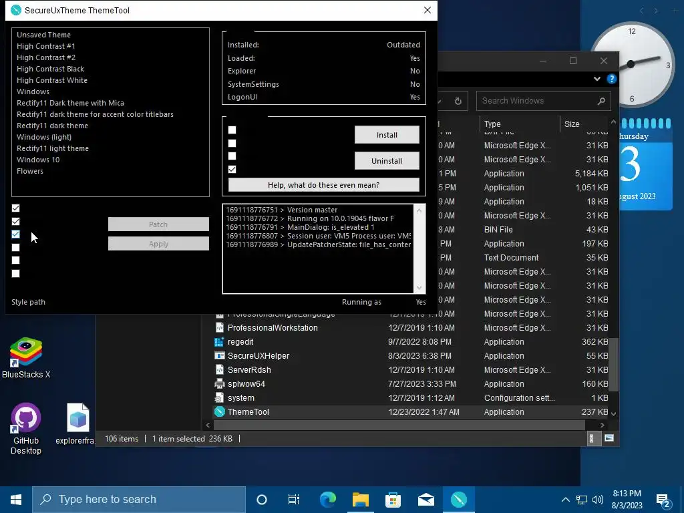Click 'Help, what do these even mean?'
Screen dimensions: 684x513
(x=324, y=185)
